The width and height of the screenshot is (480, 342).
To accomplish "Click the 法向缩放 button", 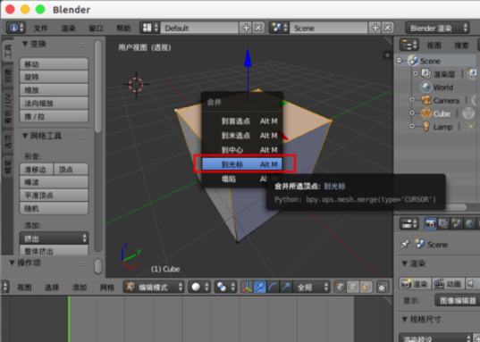I will click(54, 103).
